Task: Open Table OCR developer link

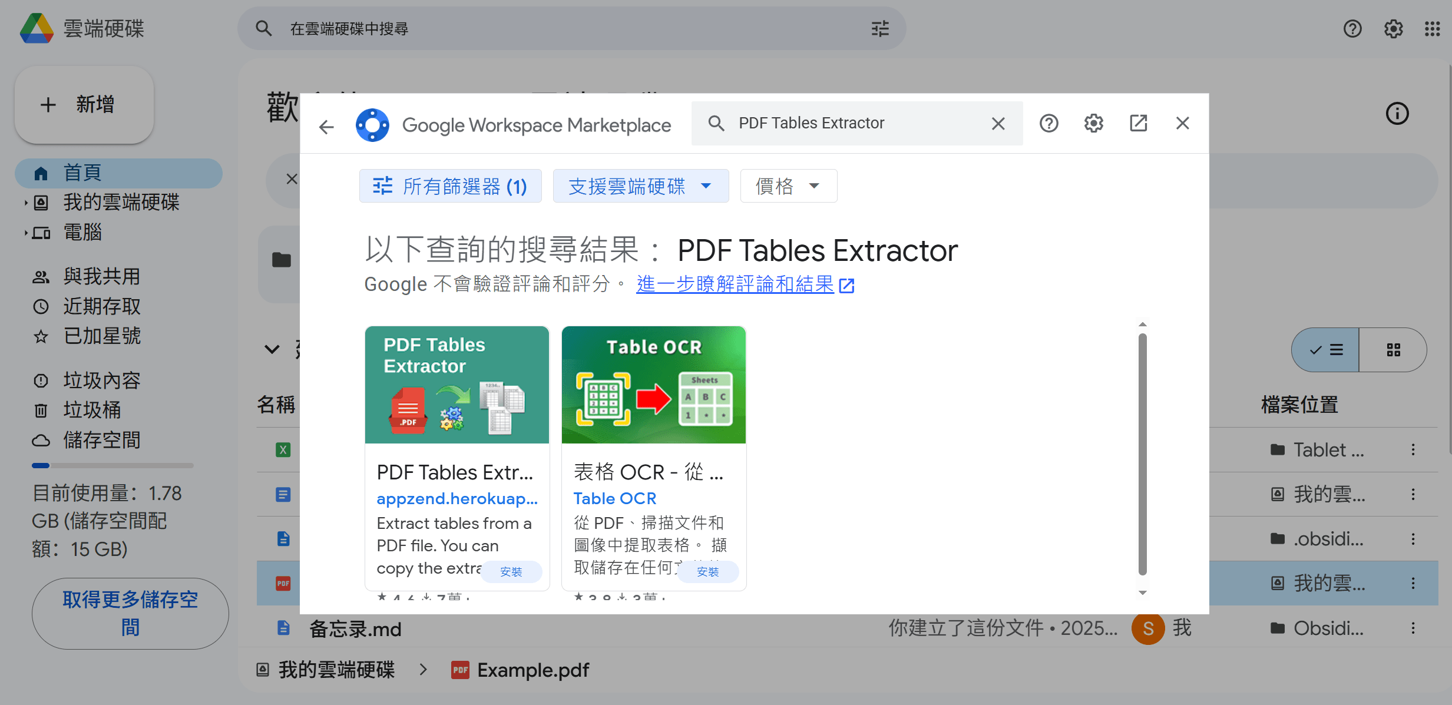Action: pos(615,498)
